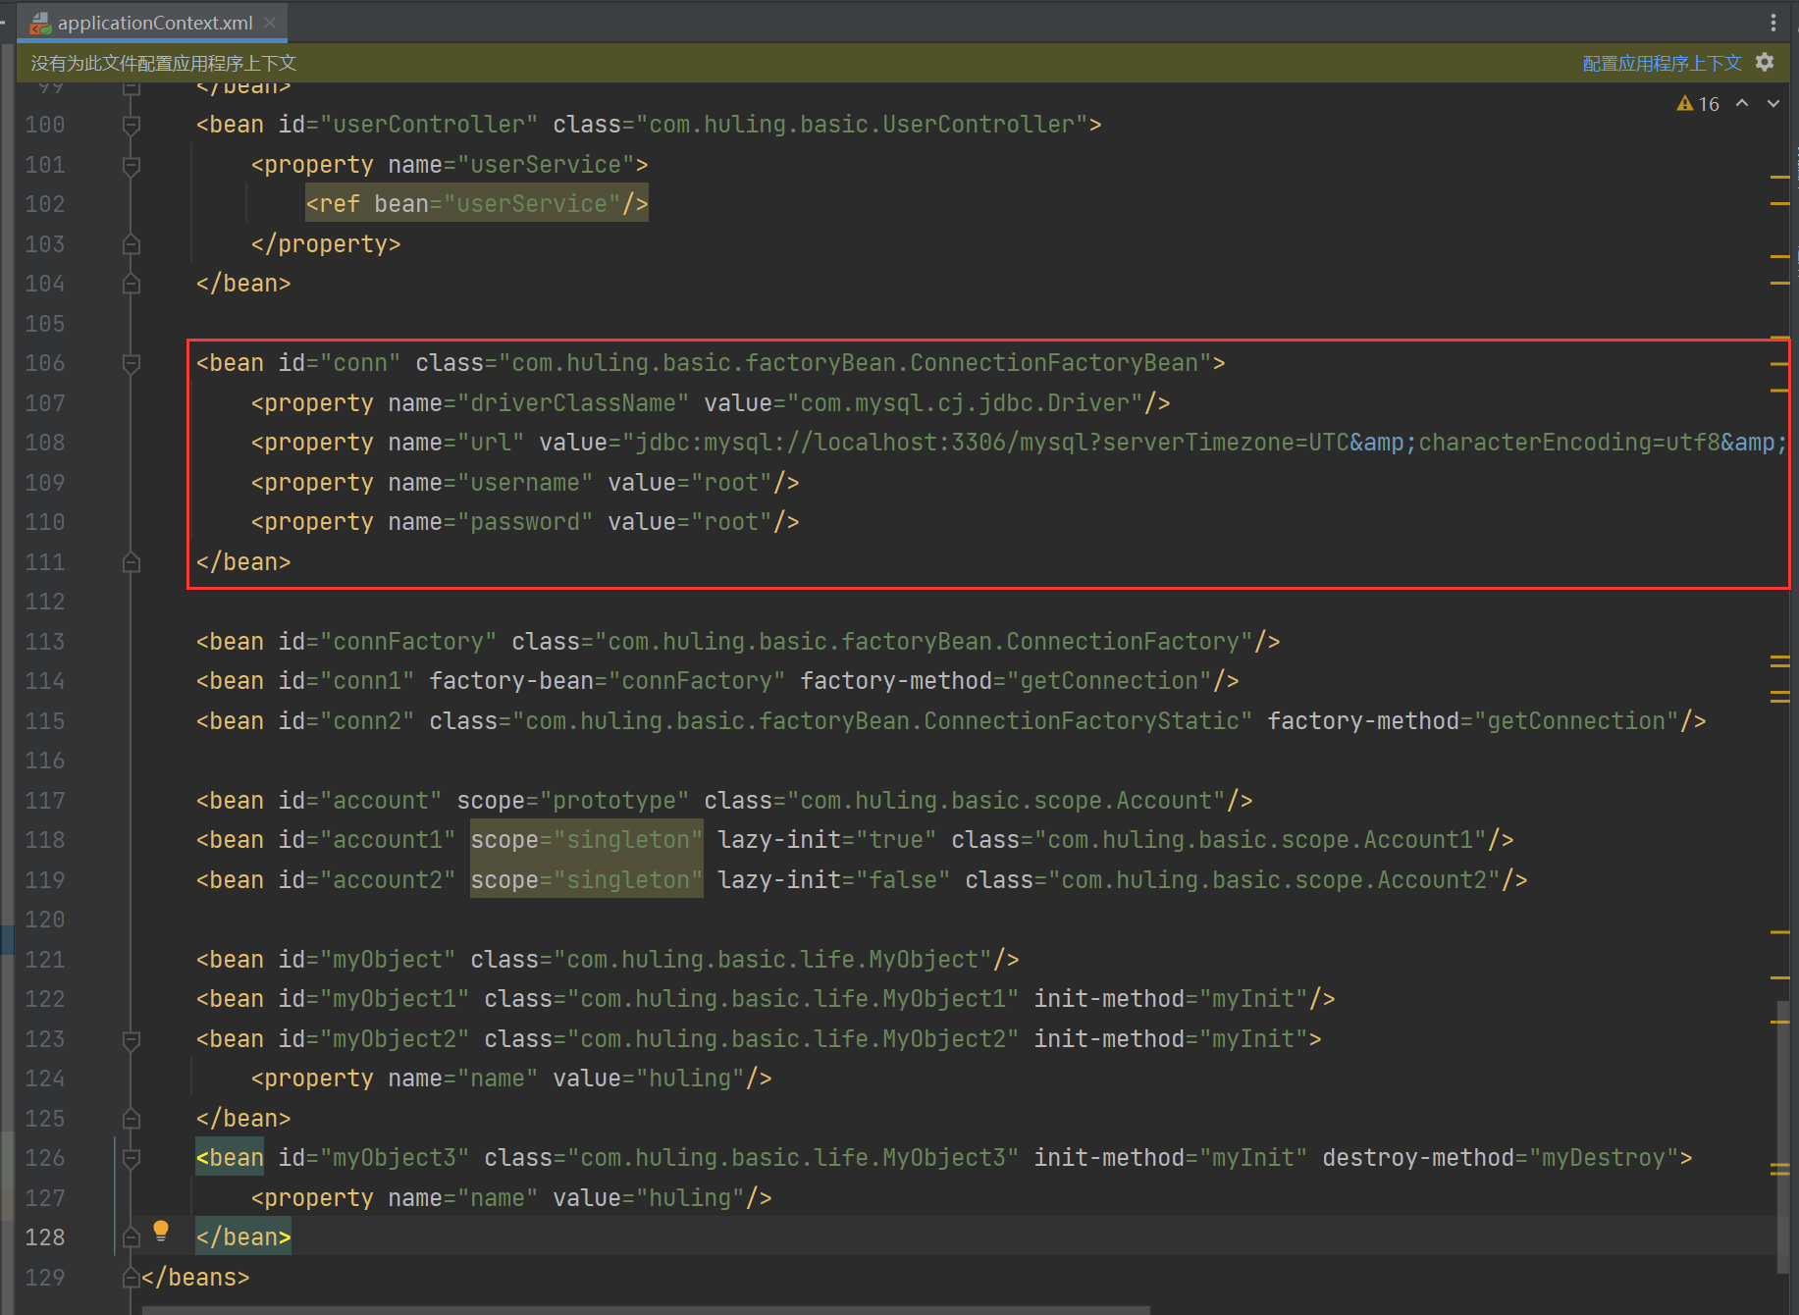Screen dimensions: 1799x1315
Task: Collapse the myObject3 bean fold at line 126
Action: point(131,1158)
